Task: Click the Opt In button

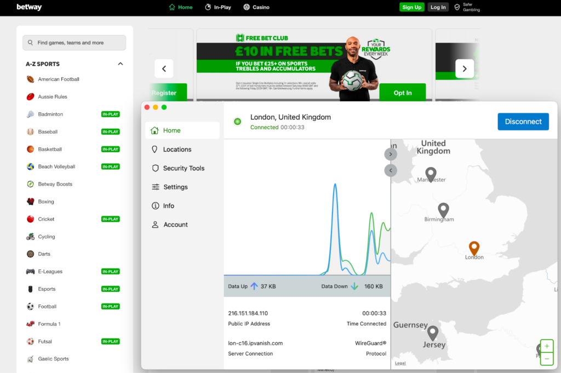Action: coord(403,93)
